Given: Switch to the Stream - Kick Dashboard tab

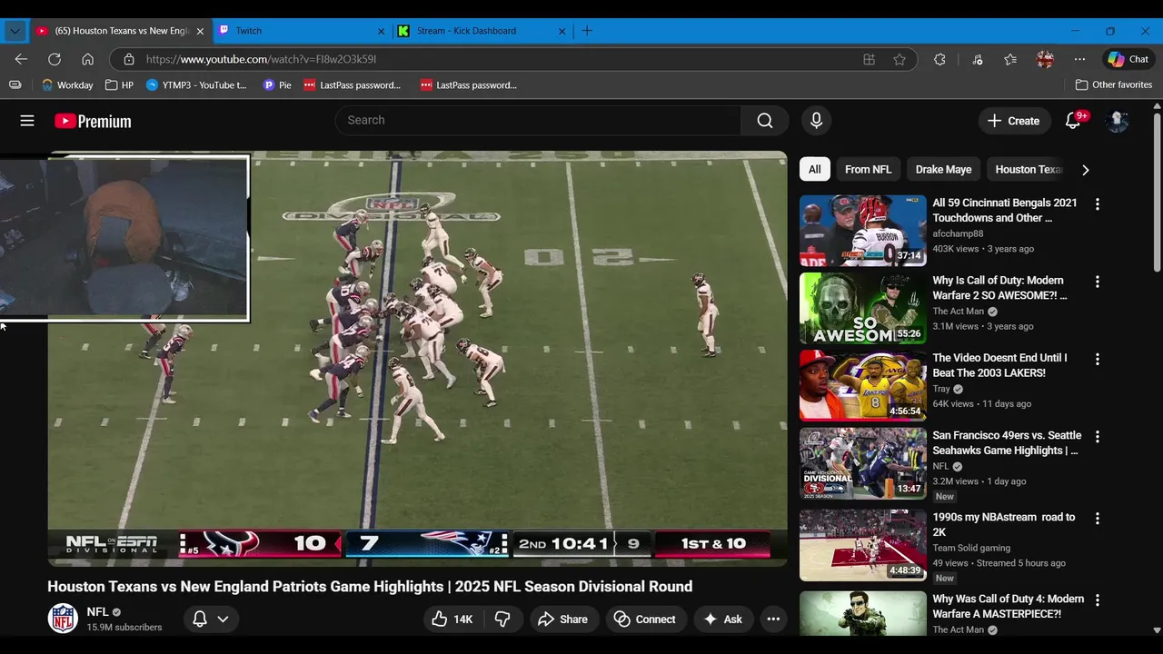Looking at the screenshot, I should pos(483,31).
